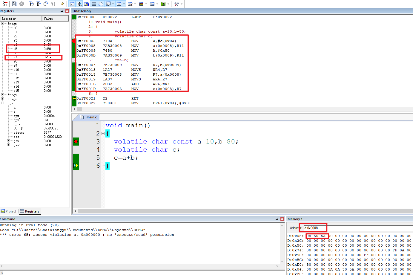
Task: Collapse the Bregs register group
Action: click(x=3, y=23)
